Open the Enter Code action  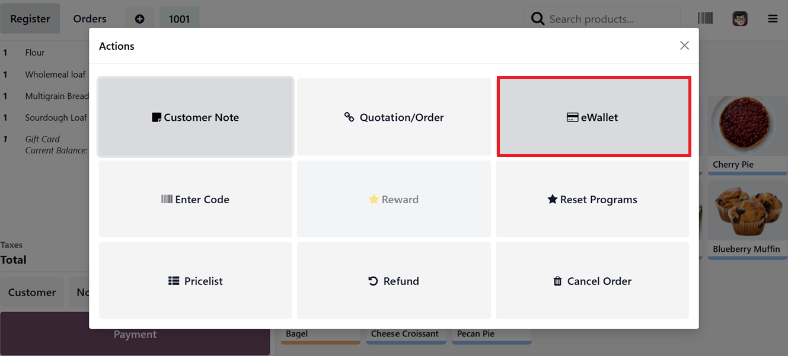tap(195, 199)
